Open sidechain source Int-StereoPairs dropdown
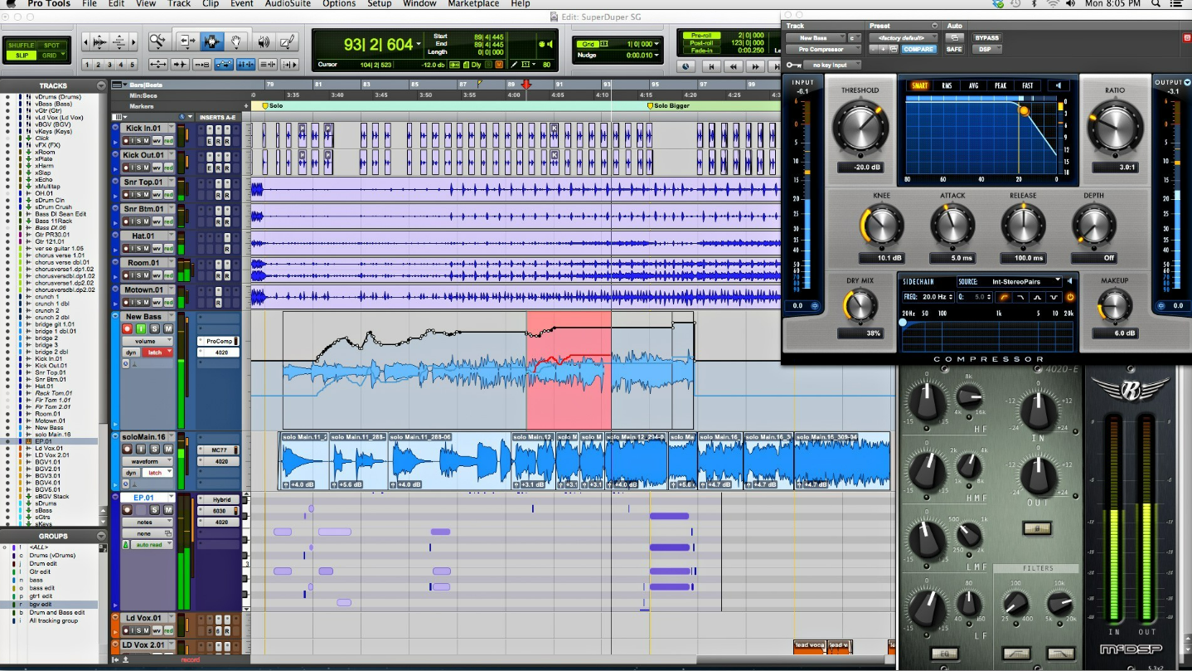 (1010, 281)
